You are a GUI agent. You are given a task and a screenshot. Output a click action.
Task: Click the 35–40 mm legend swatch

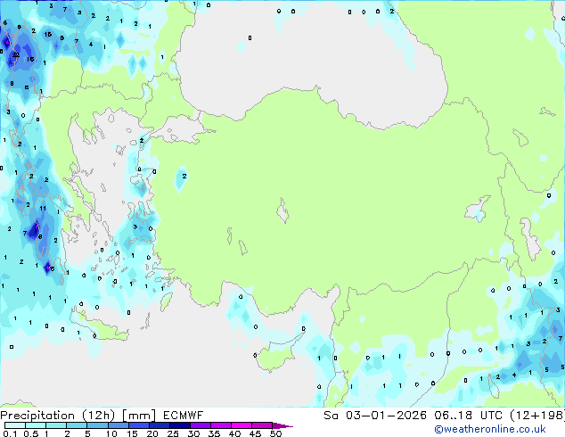tap(221, 425)
